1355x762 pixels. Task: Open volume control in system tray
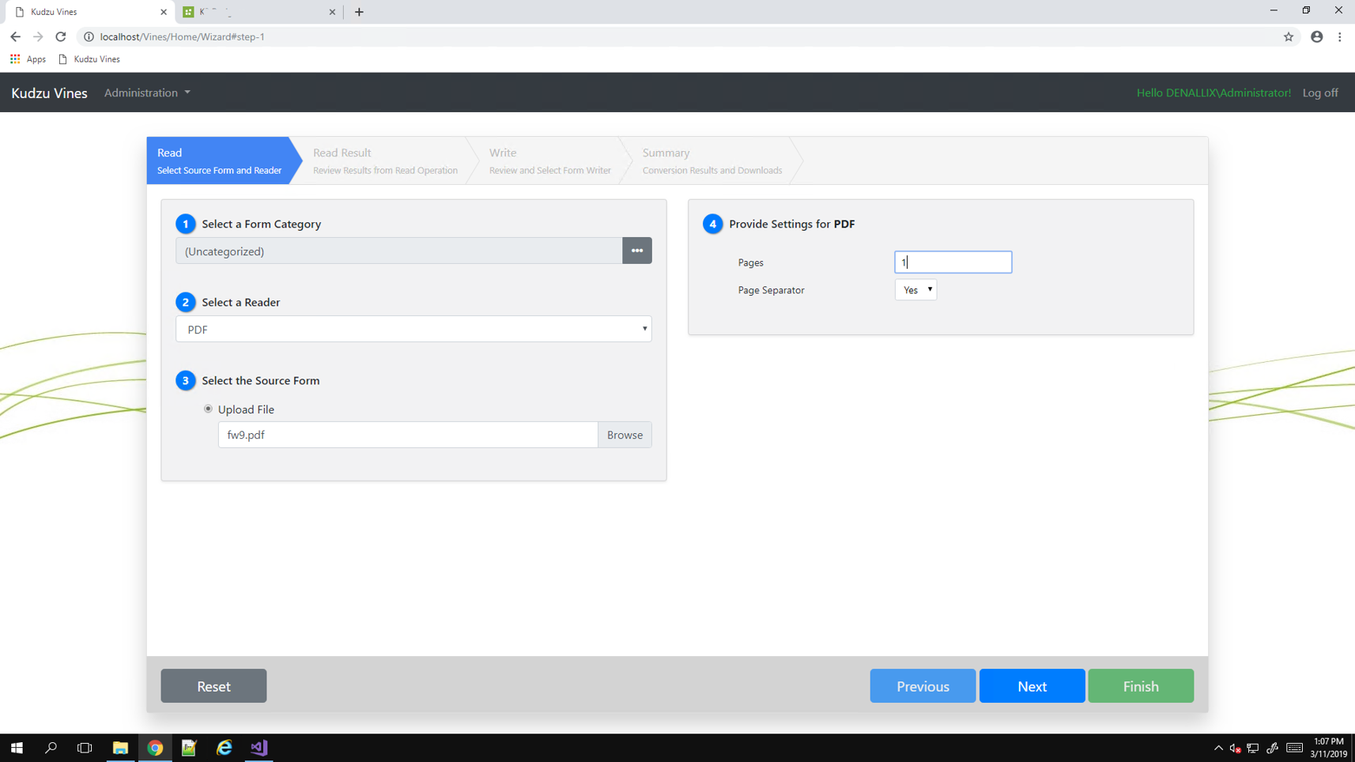[1235, 748]
